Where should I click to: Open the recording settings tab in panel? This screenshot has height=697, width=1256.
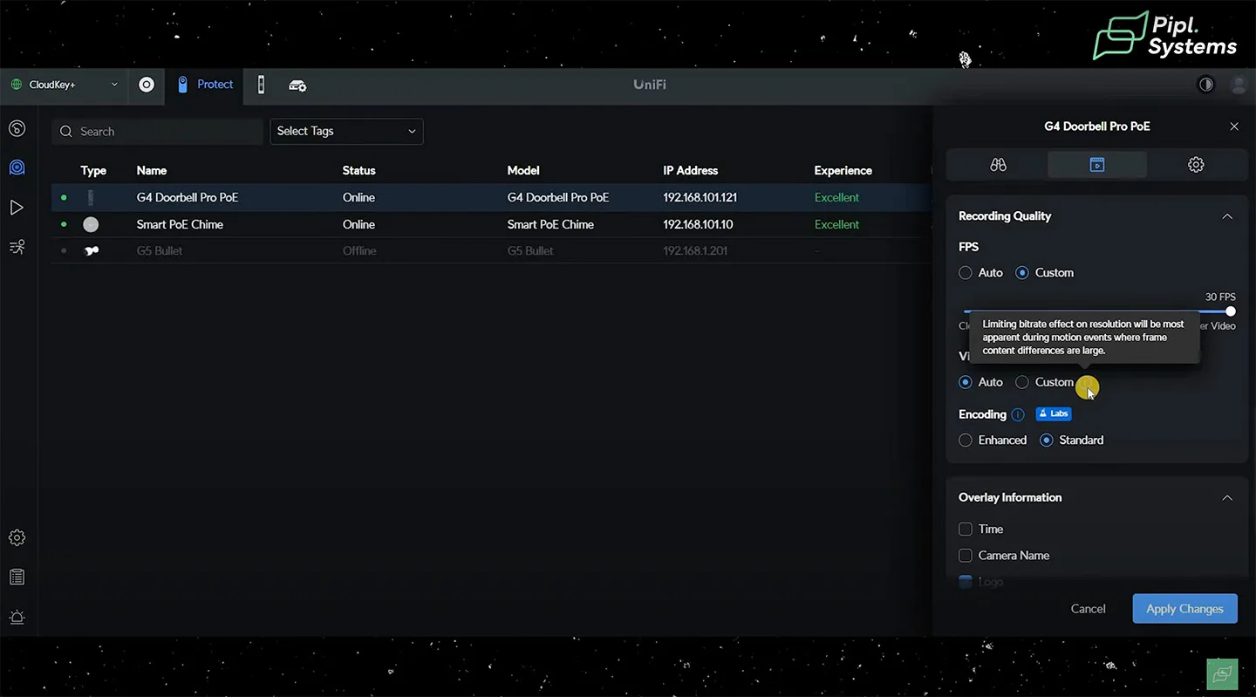[x=1097, y=164]
